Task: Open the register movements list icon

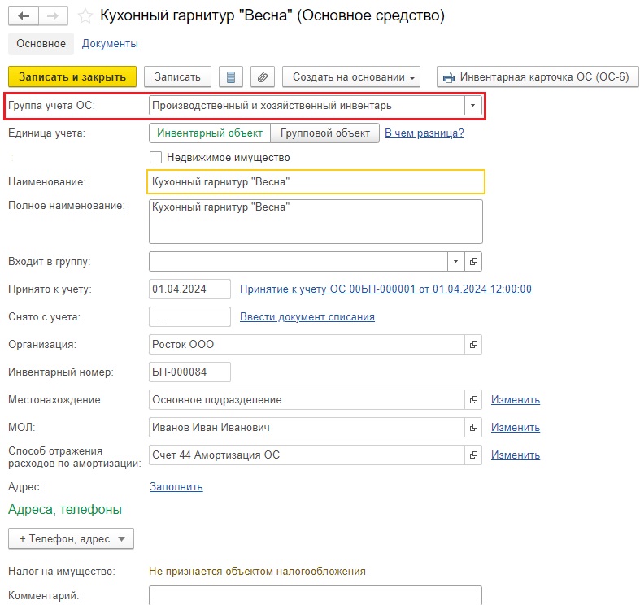Action: click(x=231, y=76)
